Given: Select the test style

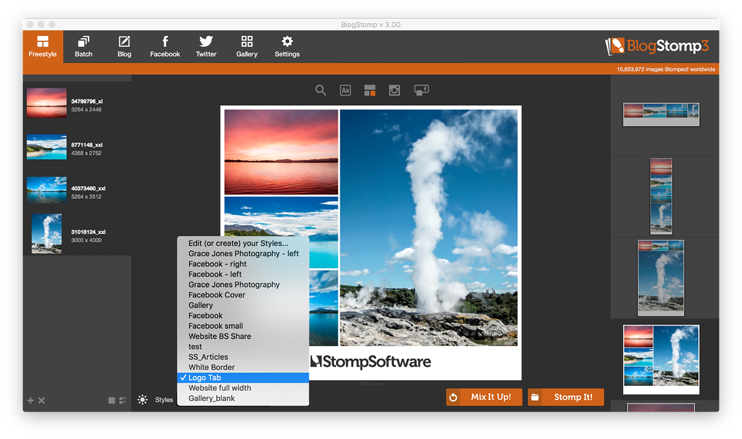Looking at the screenshot, I should pyautogui.click(x=243, y=346).
